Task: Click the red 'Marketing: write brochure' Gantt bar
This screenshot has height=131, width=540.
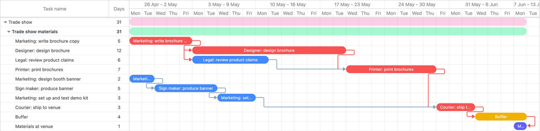Action: click(161, 41)
